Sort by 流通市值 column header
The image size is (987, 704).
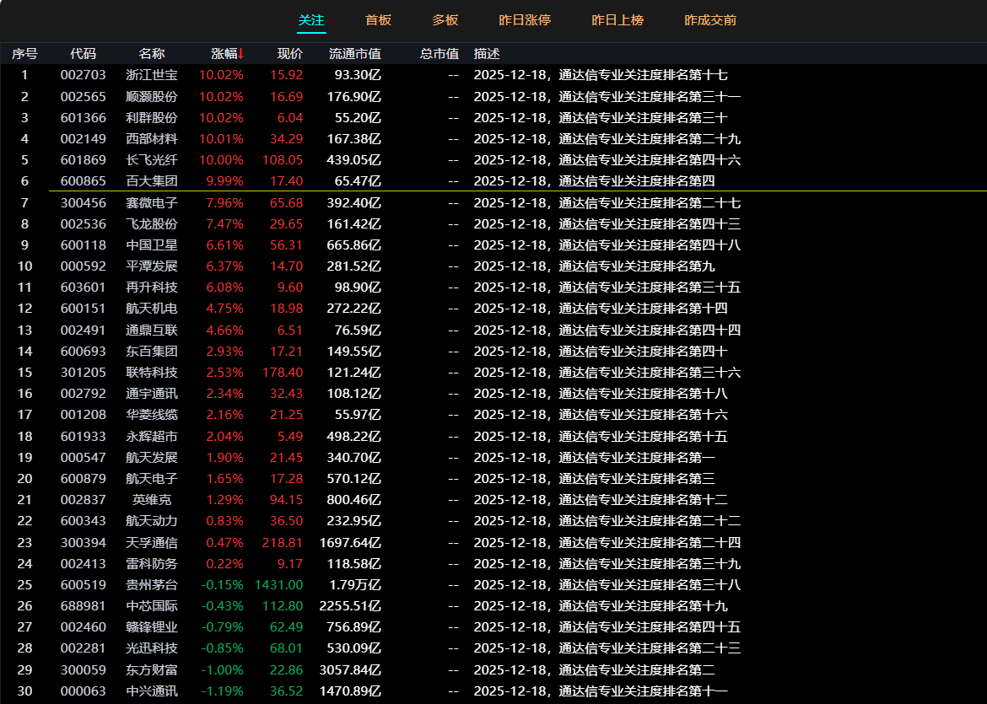tap(354, 54)
